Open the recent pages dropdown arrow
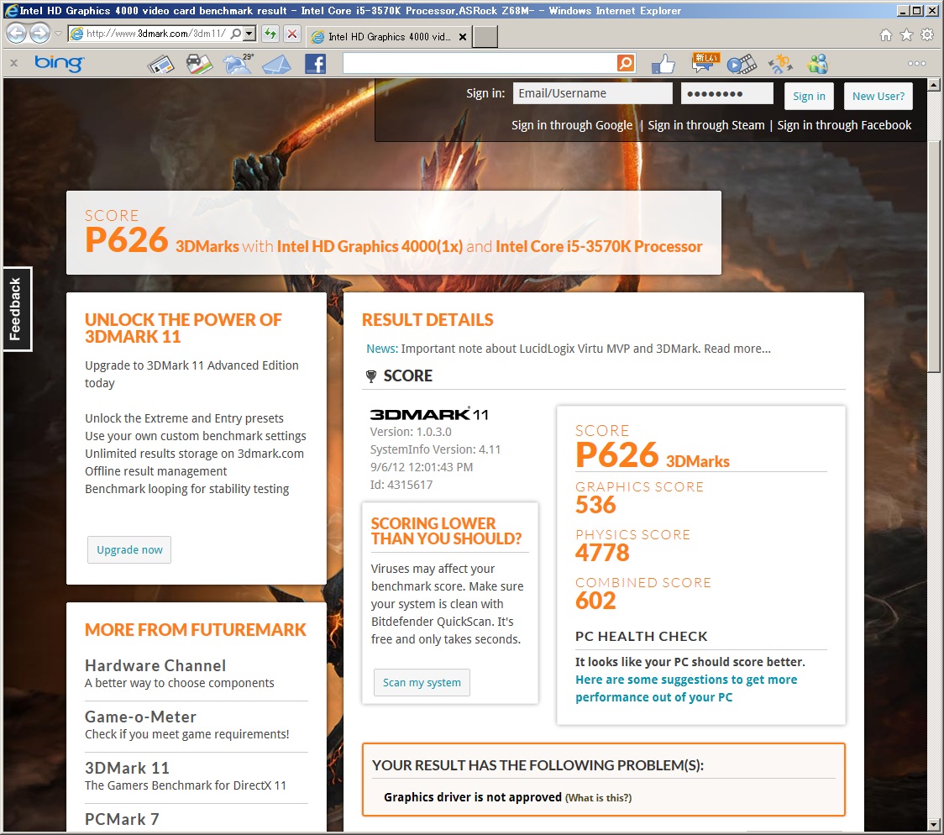Screen dimensions: 944x835 pos(58,34)
